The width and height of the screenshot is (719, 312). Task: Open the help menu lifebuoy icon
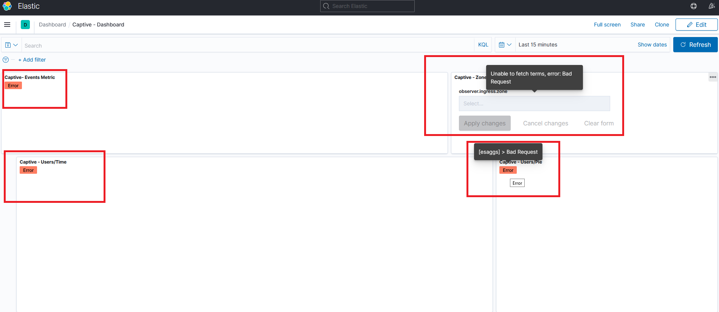click(x=694, y=6)
